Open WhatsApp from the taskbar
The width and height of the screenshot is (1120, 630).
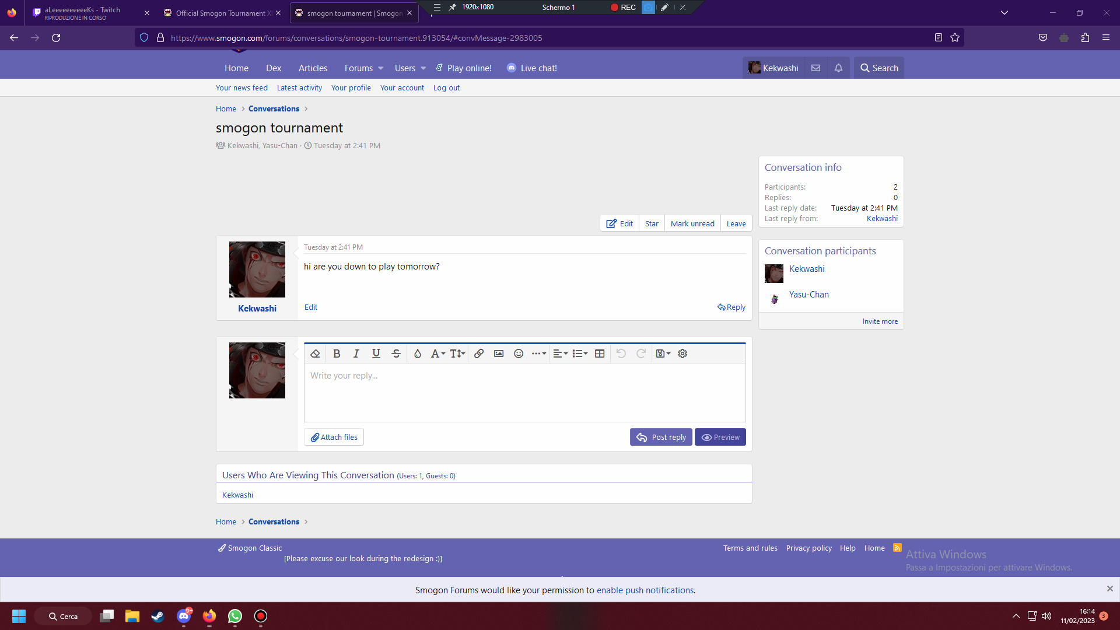pyautogui.click(x=235, y=616)
